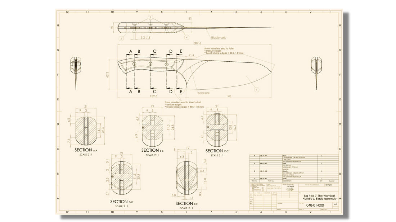Screen dimensions: 396x222
Task: Click the lower section arrow labeled A
Action: click(x=130, y=92)
